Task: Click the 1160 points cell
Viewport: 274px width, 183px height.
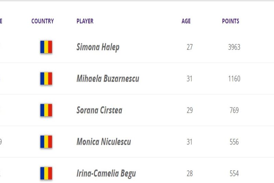Action: [234, 79]
